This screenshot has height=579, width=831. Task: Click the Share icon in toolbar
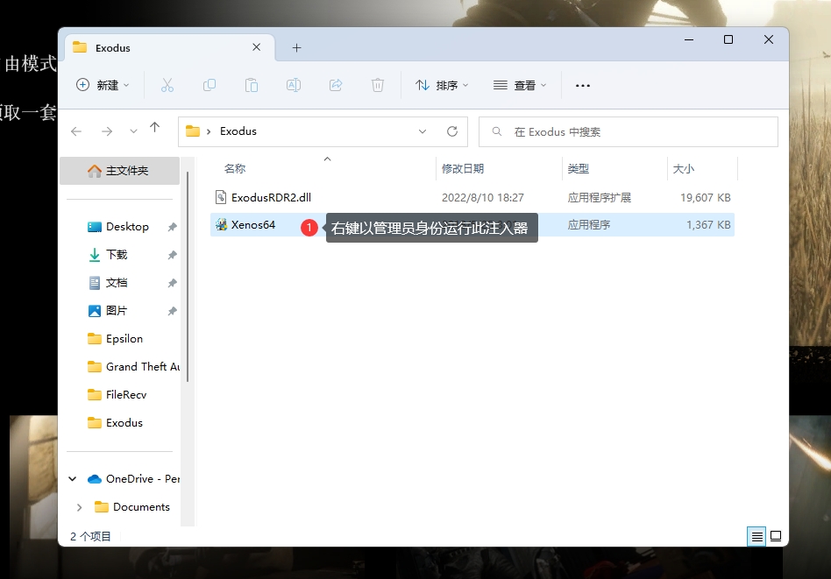[336, 85]
